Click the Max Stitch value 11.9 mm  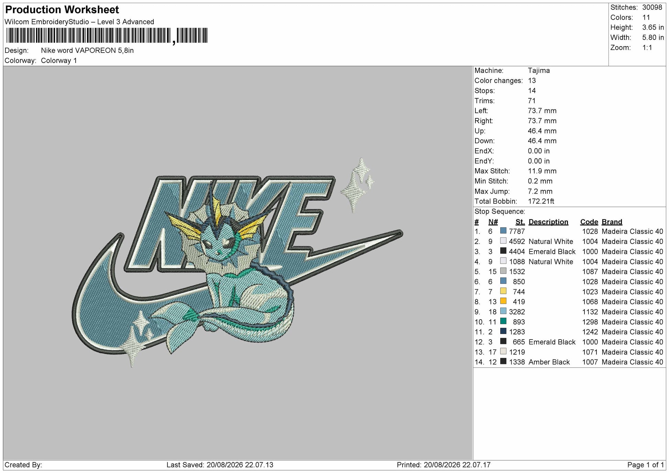542,171
